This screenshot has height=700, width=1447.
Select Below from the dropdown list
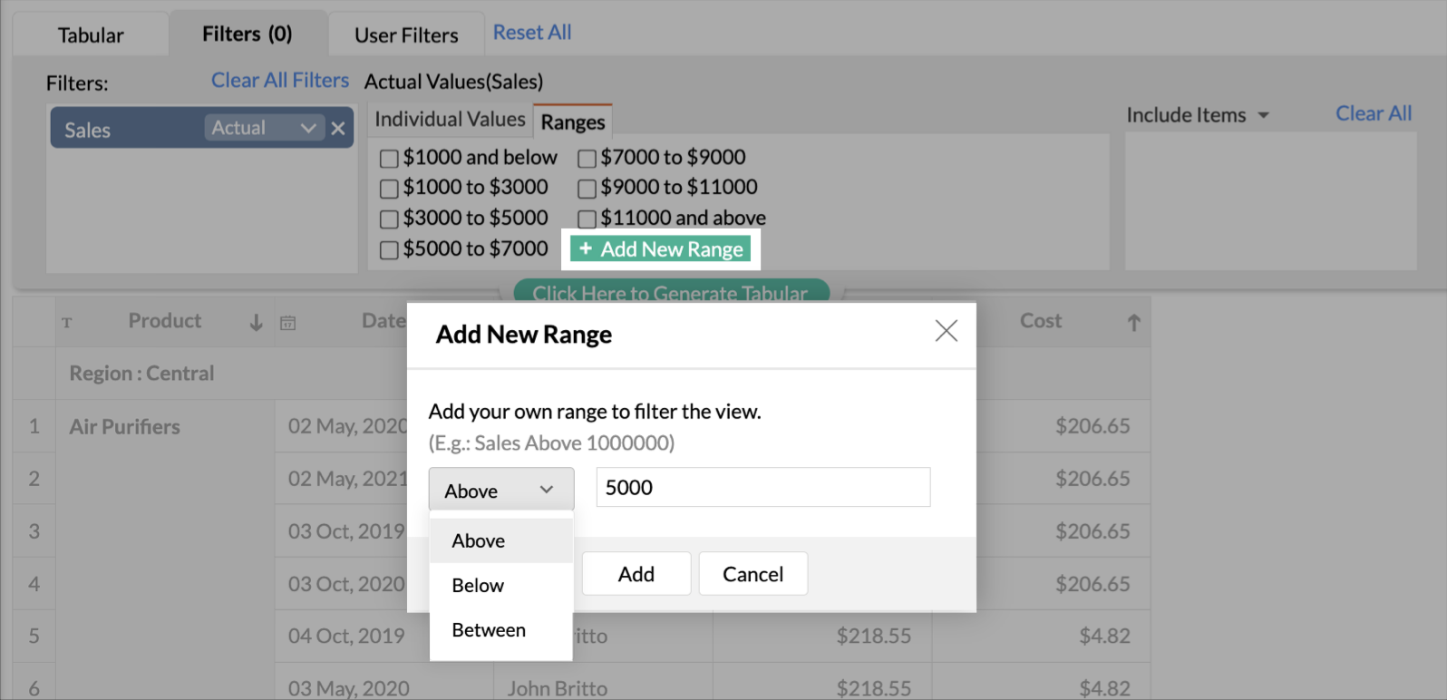[x=501, y=585]
